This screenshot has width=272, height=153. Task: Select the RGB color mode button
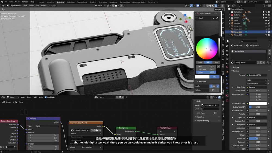click(x=200, y=62)
